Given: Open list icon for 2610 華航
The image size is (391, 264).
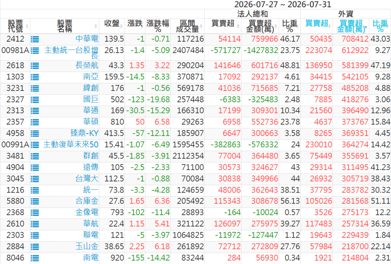Looking at the screenshot, I should (35, 224).
